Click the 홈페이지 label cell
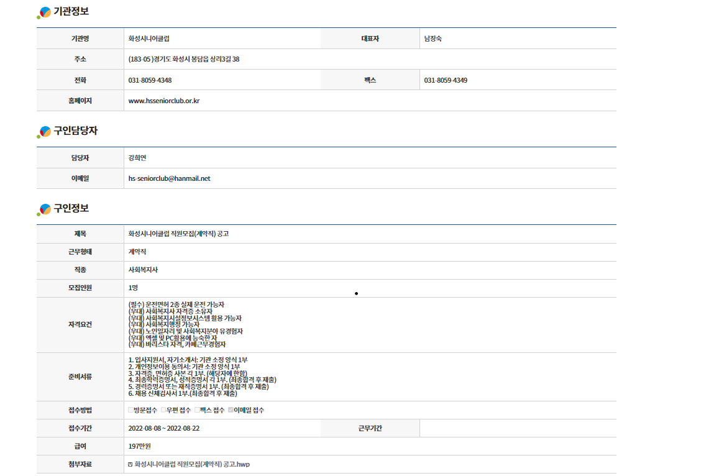 [80, 101]
